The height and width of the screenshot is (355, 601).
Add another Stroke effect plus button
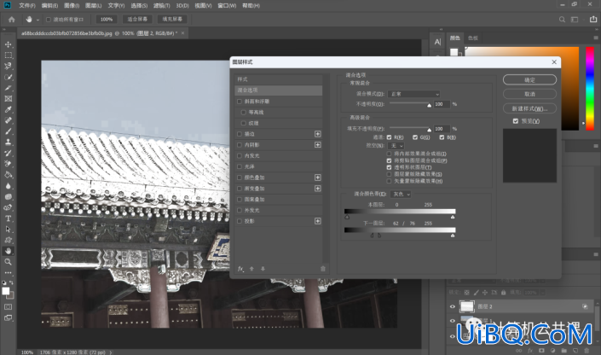318,134
